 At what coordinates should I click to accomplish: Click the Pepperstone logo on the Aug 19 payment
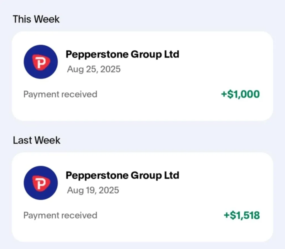pyautogui.click(x=41, y=183)
